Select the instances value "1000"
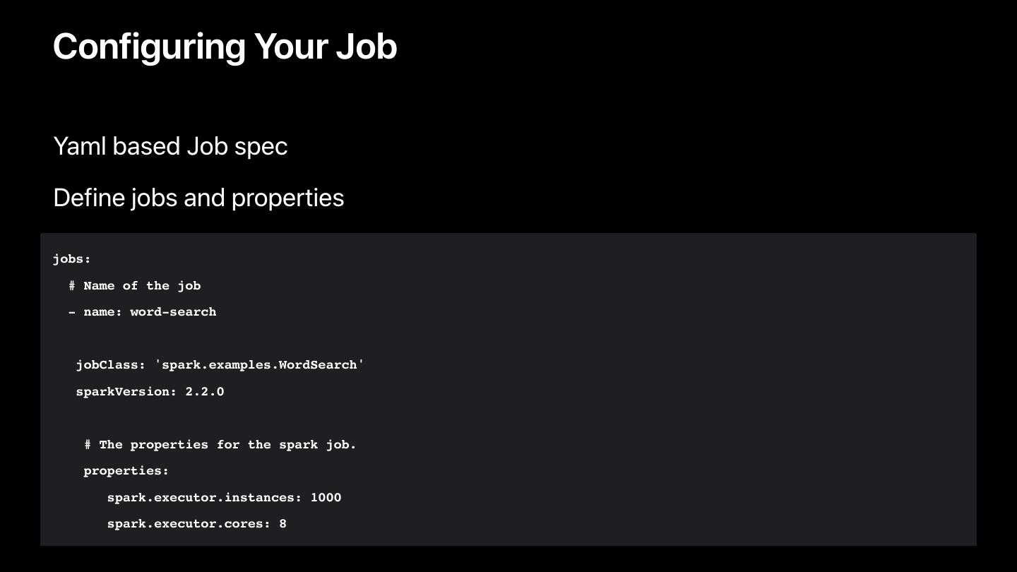The height and width of the screenshot is (572, 1017). (326, 498)
